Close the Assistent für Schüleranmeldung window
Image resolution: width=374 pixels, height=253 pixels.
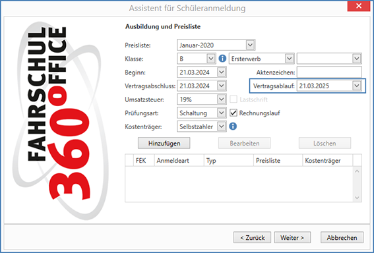click(x=358, y=6)
